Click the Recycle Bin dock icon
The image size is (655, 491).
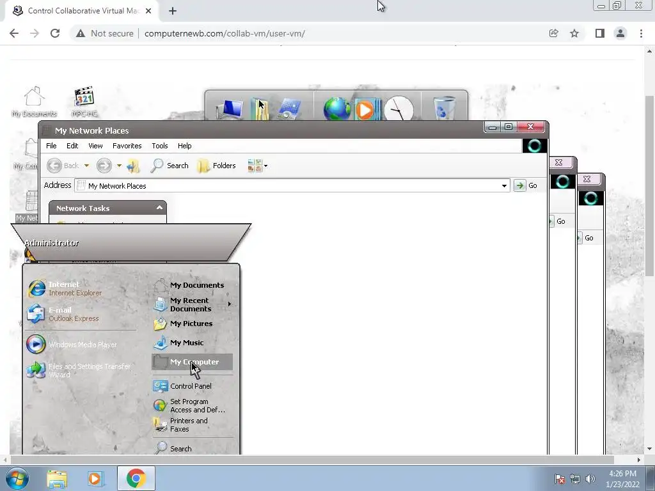[444, 109]
